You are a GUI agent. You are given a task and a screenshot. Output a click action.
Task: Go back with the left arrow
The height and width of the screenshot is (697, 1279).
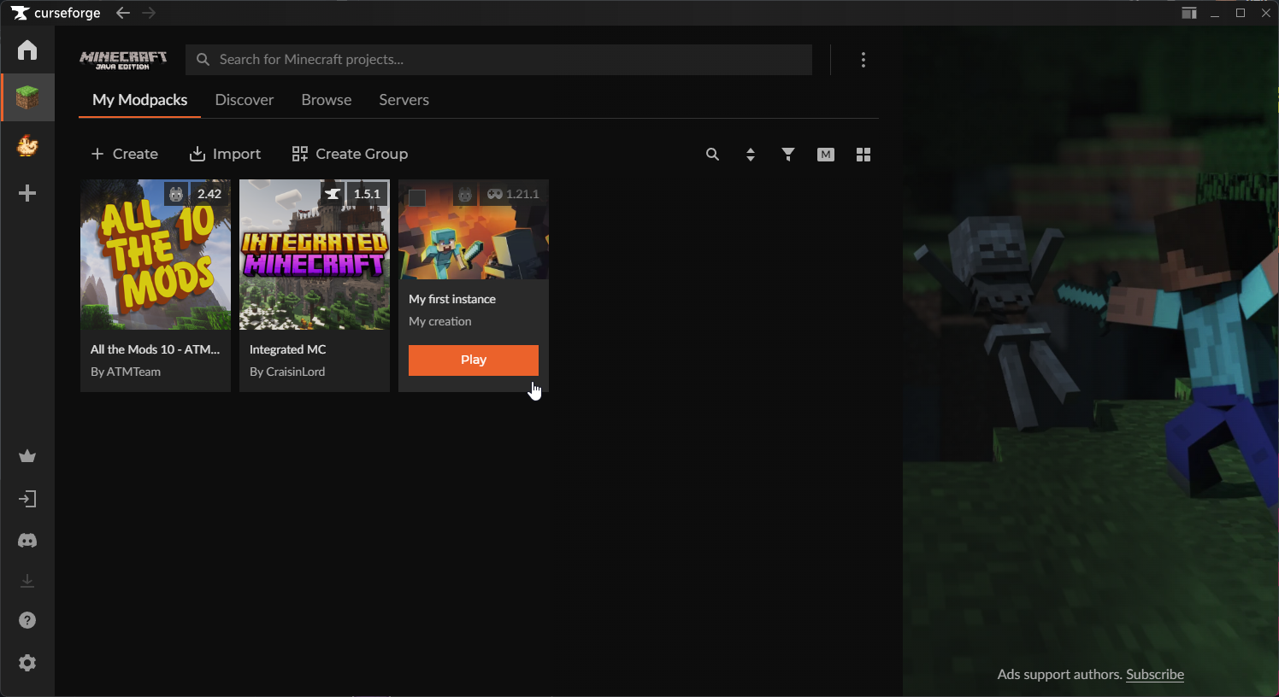coord(123,13)
